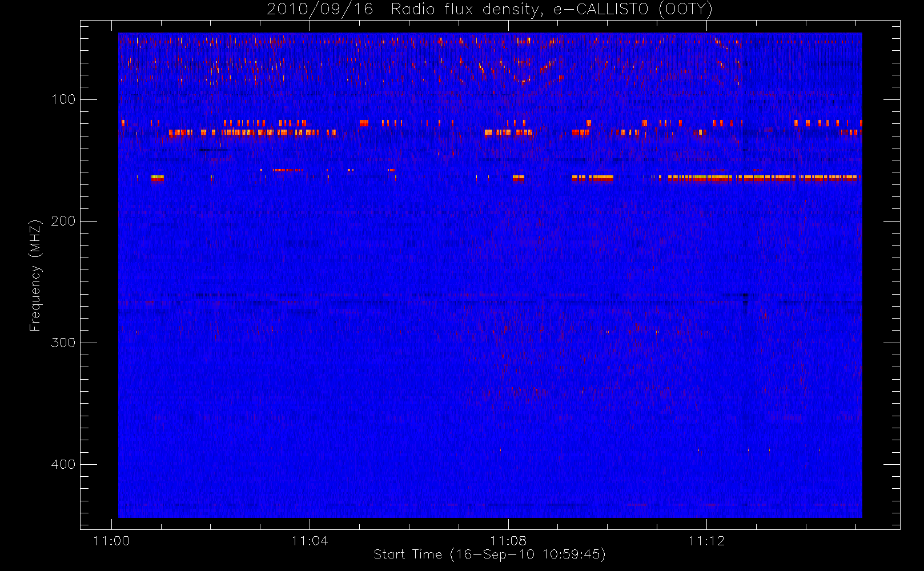Click the '300' frequency tick label
924x571 pixels.
point(63,343)
